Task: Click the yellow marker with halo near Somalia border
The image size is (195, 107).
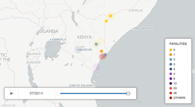Action: click(111, 16)
